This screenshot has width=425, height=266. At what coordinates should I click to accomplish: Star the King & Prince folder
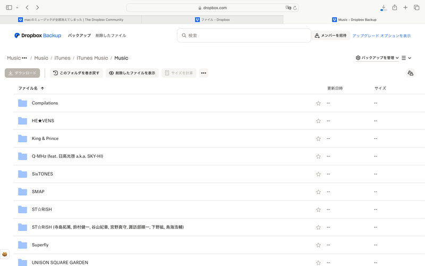[318, 139]
